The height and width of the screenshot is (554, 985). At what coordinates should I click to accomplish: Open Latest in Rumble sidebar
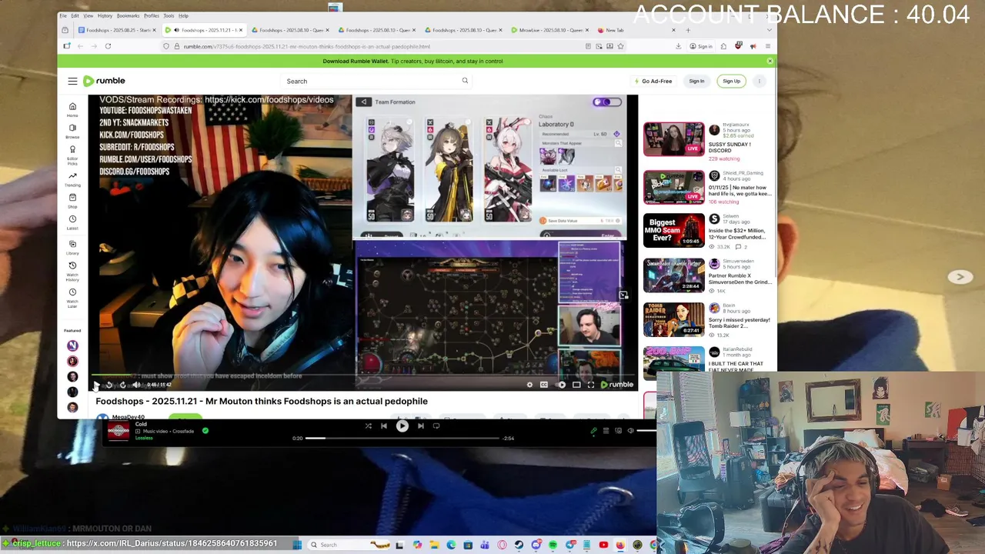[x=72, y=222]
